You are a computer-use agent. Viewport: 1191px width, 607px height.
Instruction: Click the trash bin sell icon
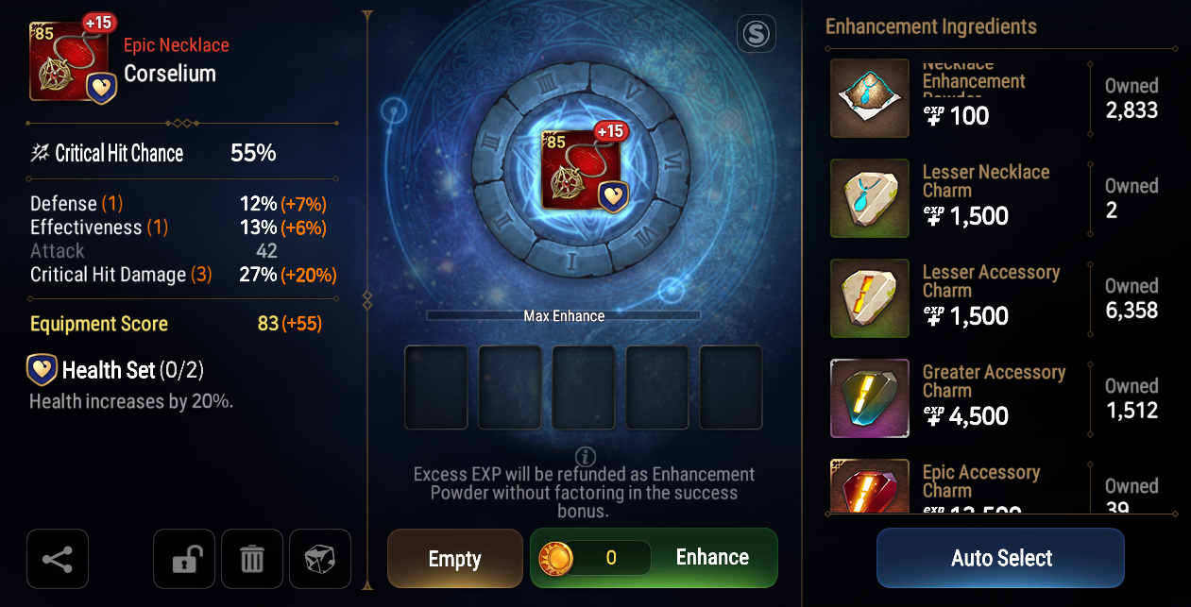252,559
